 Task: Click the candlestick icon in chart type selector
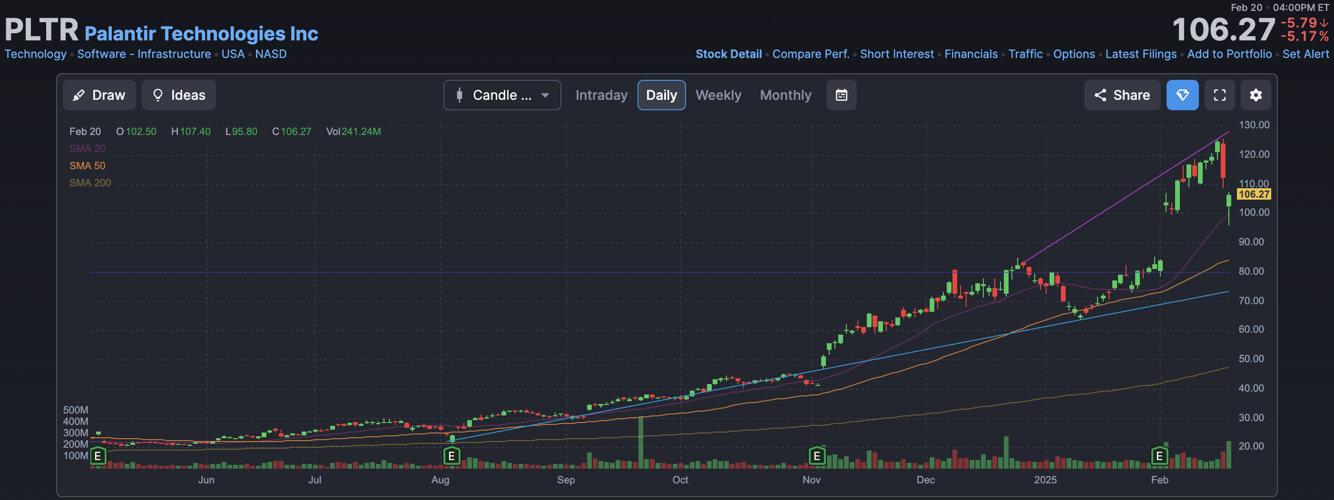460,95
